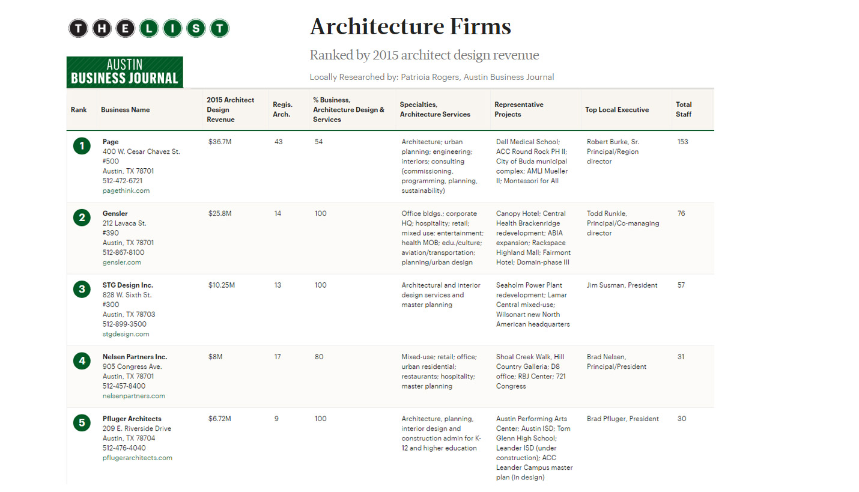
Task: Click the green rank 5 badge
Action: pyautogui.click(x=82, y=423)
